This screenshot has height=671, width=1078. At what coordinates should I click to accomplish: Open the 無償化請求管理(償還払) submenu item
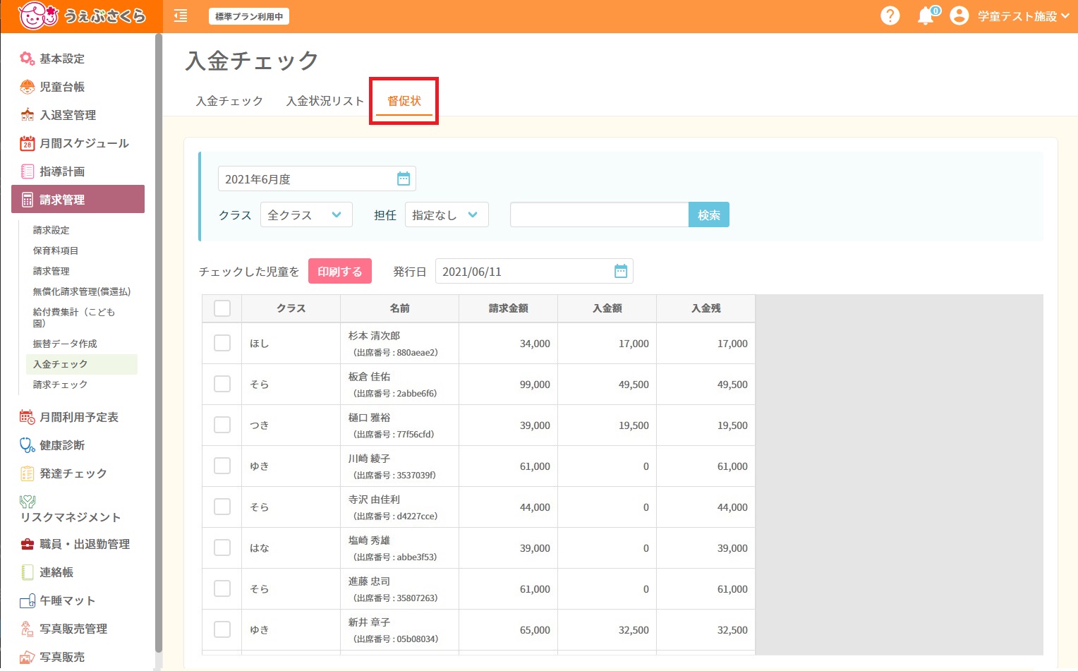[82, 291]
